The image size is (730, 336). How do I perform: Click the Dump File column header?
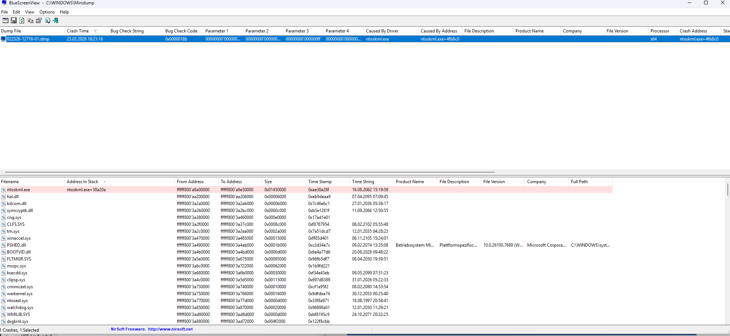(32, 31)
